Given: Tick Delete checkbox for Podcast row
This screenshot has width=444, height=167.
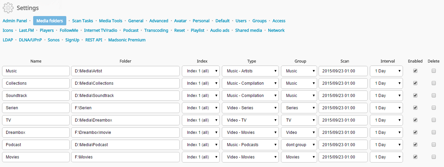Looking at the screenshot, I should (x=434, y=145).
